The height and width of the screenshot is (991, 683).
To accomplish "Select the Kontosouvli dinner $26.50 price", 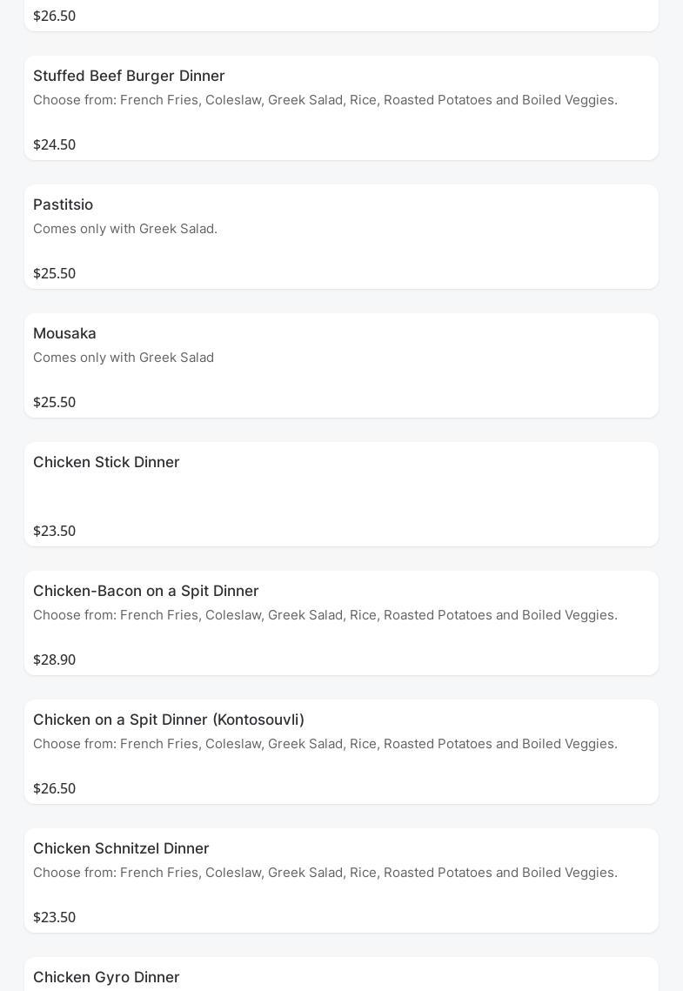I will (x=54, y=788).
